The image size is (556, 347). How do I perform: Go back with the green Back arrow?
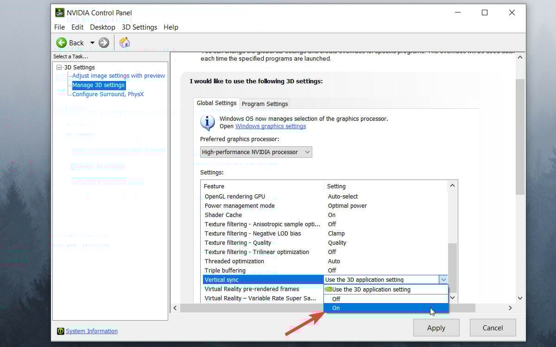[62, 43]
